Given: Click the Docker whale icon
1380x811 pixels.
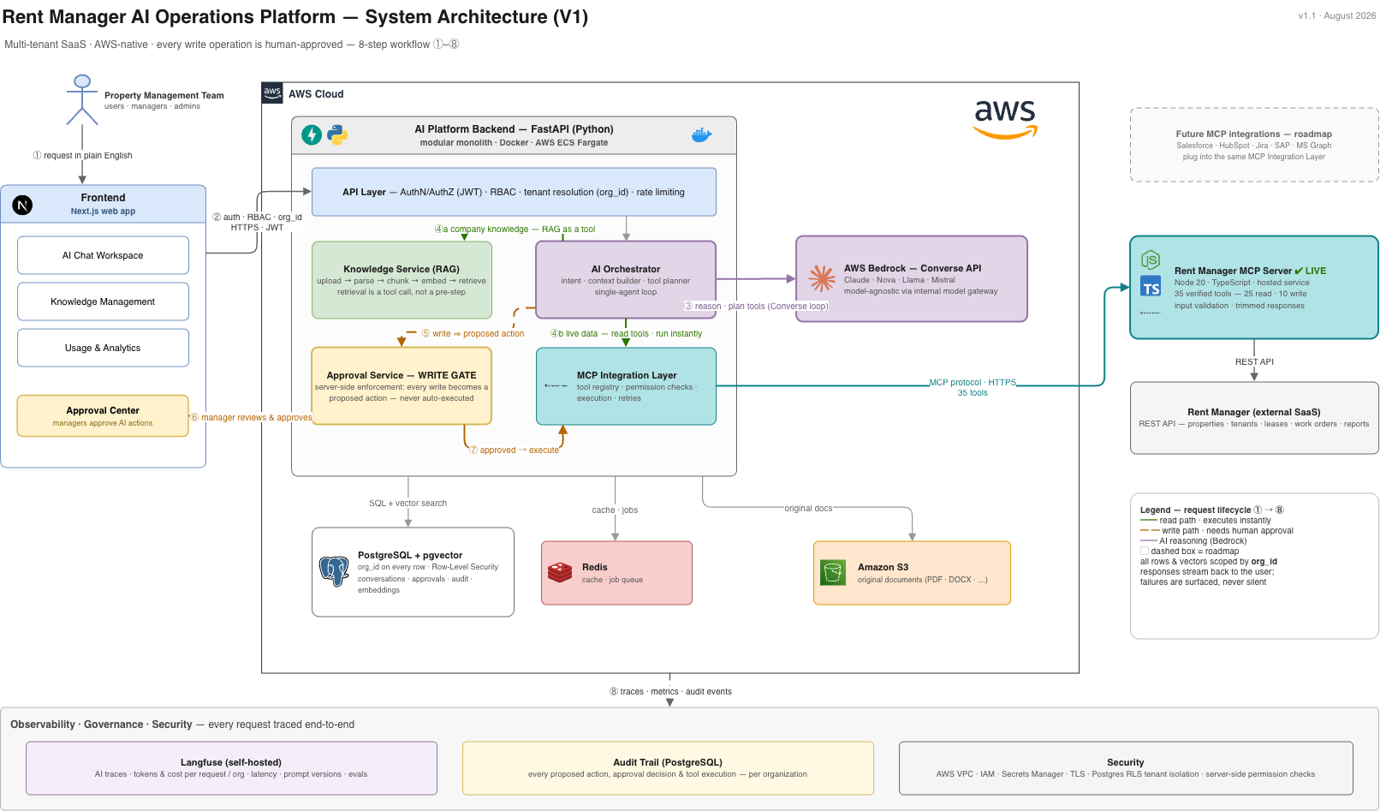Looking at the screenshot, I should coord(701,134).
